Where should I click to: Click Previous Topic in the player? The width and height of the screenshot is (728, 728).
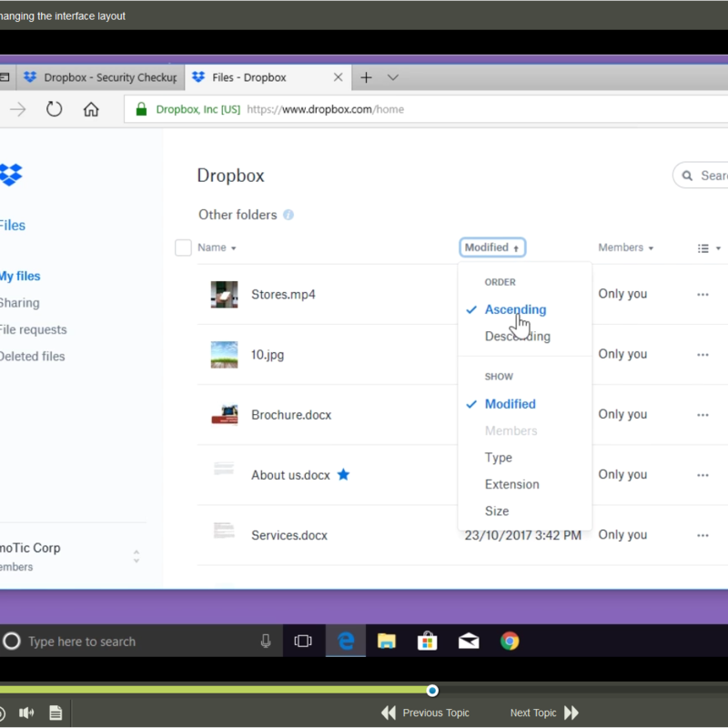pos(426,713)
